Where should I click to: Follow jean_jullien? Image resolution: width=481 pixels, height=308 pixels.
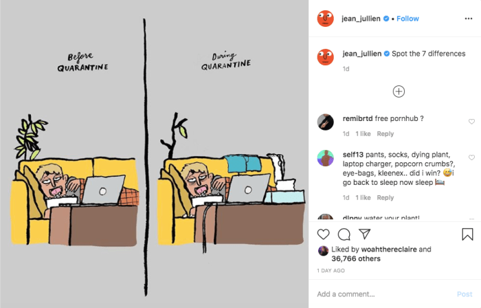407,19
